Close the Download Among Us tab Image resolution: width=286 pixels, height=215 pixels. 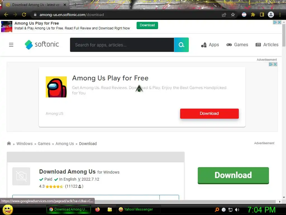[65, 5]
